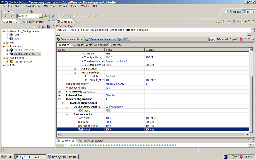
Task: Switch to bez tytułu - Paint taskbar button
Action: [63, 157]
